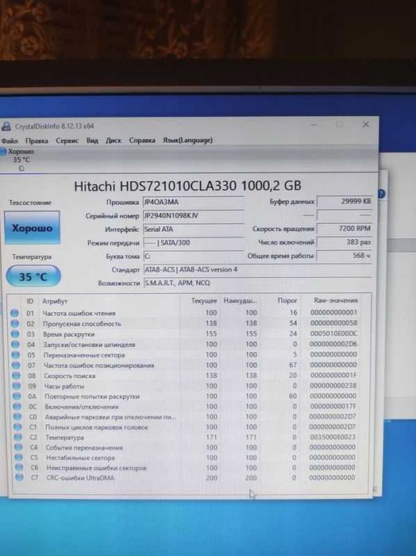This screenshot has width=416, height=556.
Task: Open the Файл menu
Action: click(x=10, y=141)
